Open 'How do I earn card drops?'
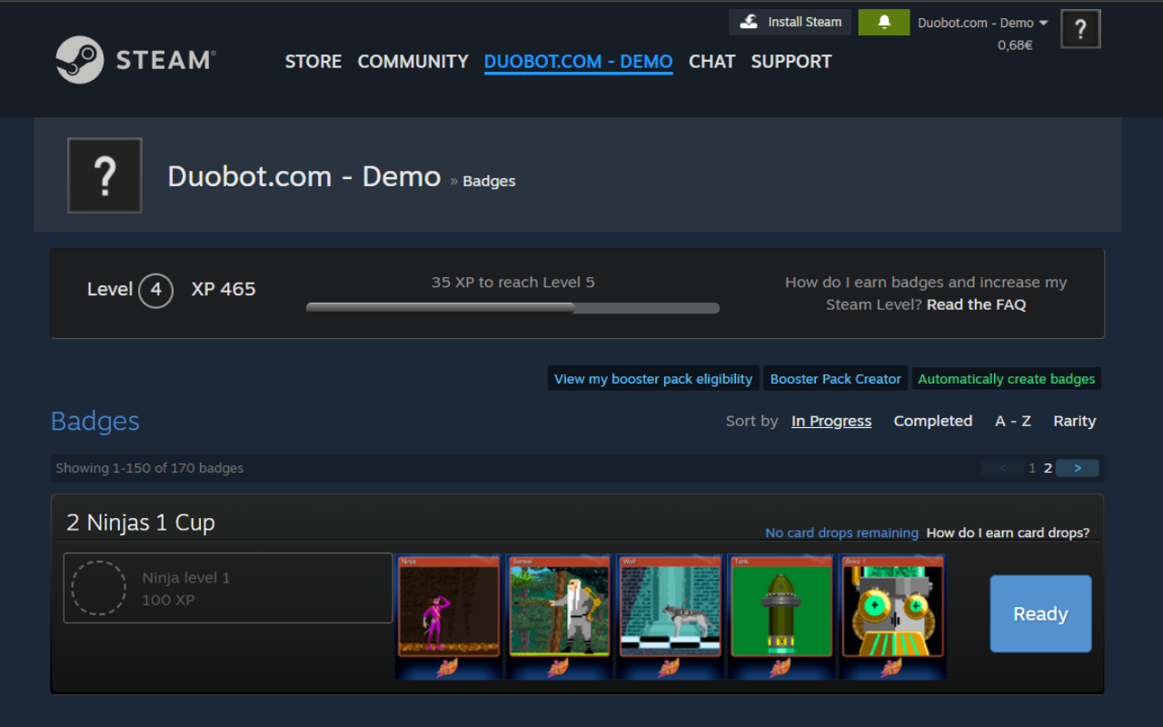The image size is (1163, 727). pos(1008,533)
